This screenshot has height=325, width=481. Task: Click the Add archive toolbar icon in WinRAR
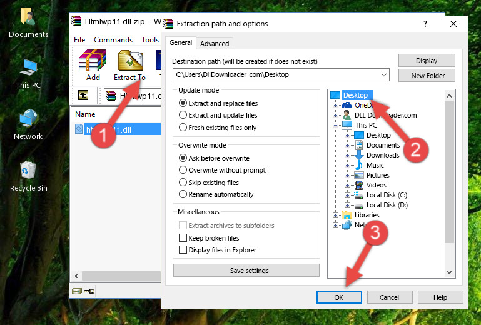coord(93,61)
